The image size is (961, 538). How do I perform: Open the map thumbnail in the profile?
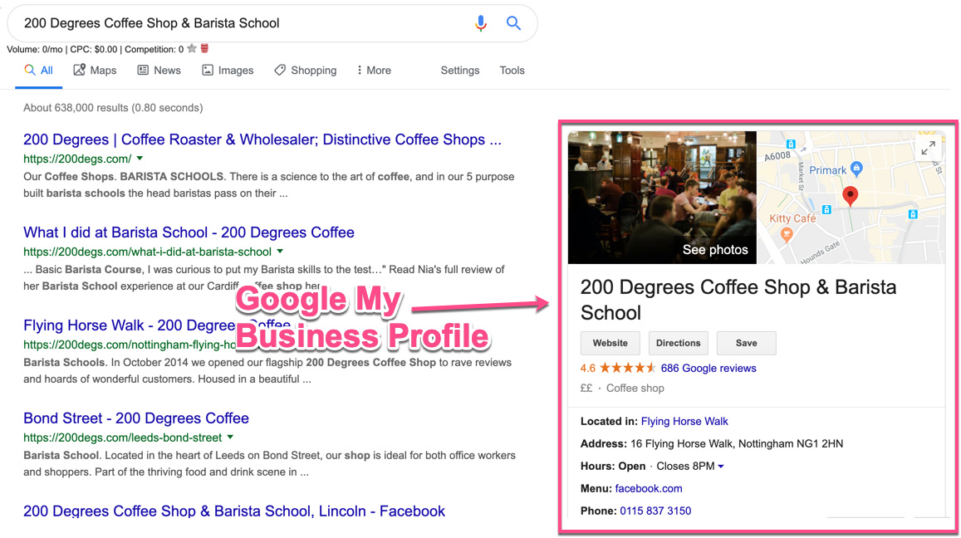click(851, 198)
